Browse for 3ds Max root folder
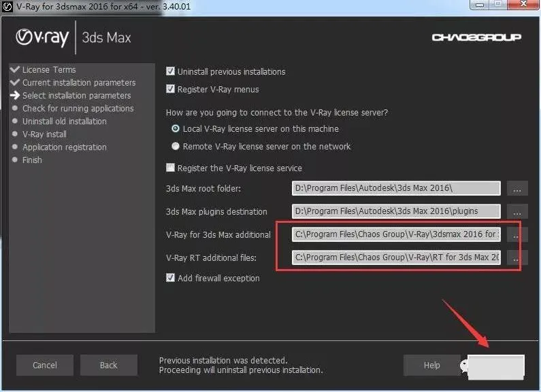The width and height of the screenshot is (541, 392). [x=517, y=188]
